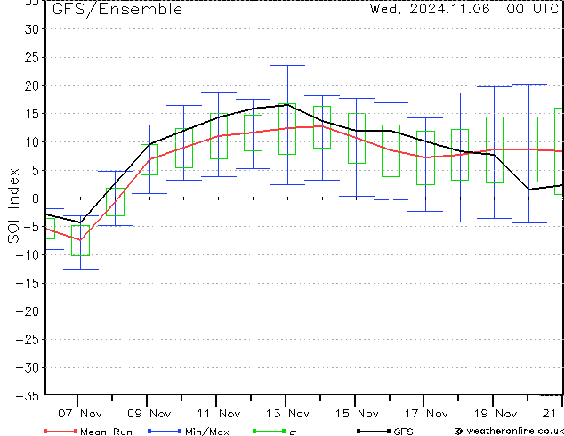
Task: Click the GFS line peak at 13 Nov
Action: tap(287, 105)
